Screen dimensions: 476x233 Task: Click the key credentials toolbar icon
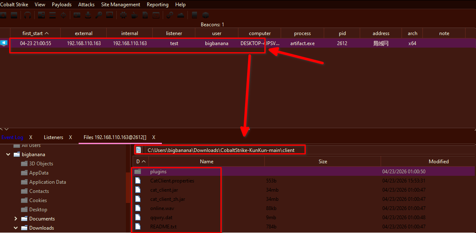pyautogui.click(x=98, y=15)
